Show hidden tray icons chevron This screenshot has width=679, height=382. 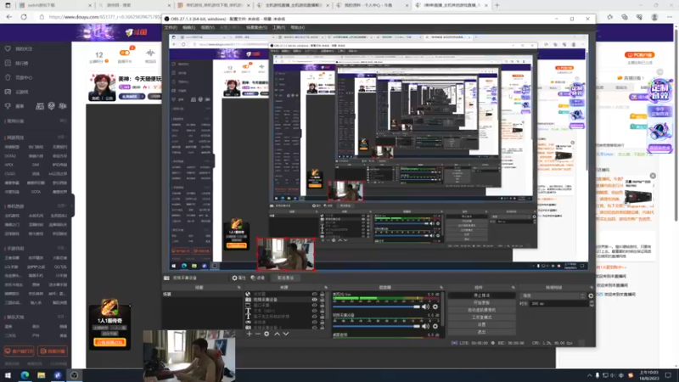(589, 375)
